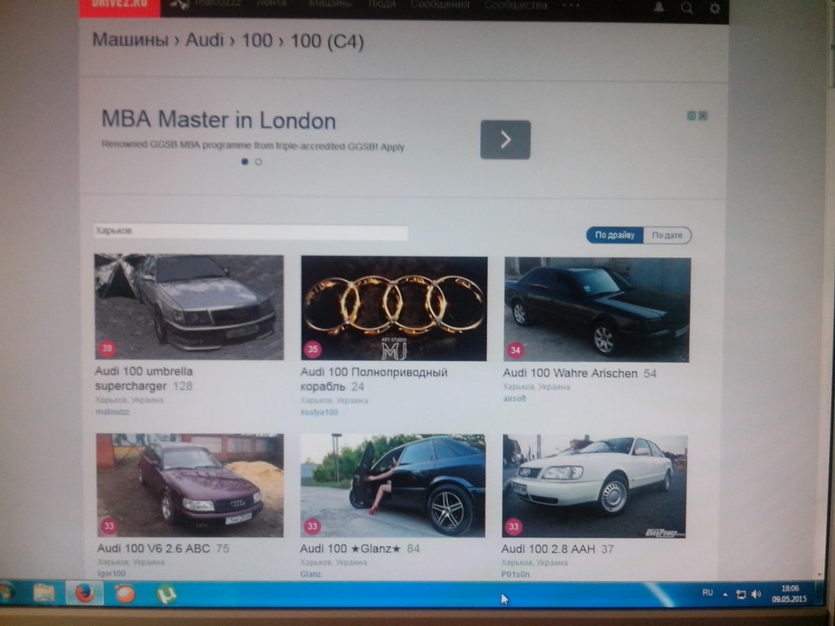Open Audi 100 Полноприводный корабль title

pyautogui.click(x=374, y=380)
